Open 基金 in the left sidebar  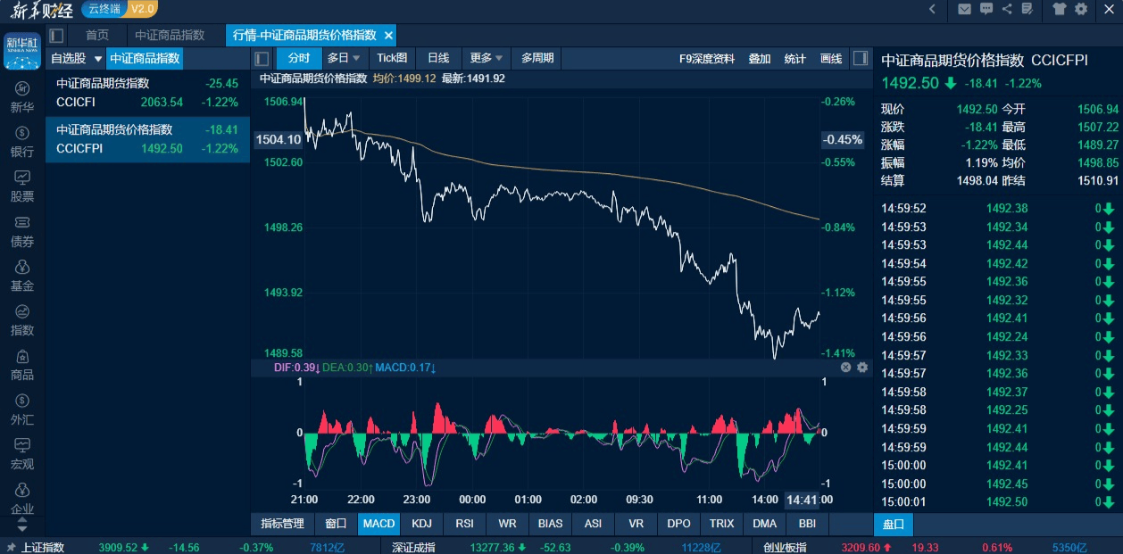pyautogui.click(x=22, y=276)
